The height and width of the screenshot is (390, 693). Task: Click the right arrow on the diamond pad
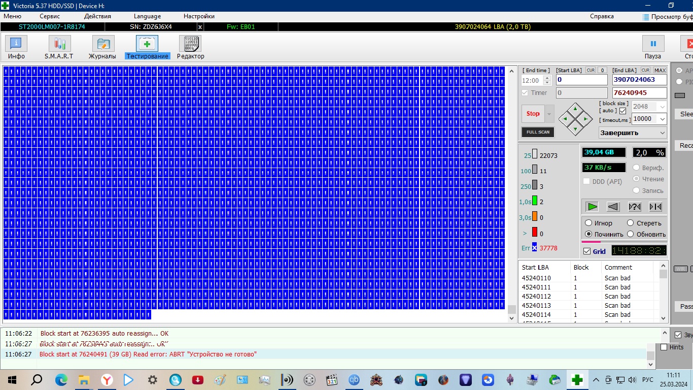click(585, 119)
